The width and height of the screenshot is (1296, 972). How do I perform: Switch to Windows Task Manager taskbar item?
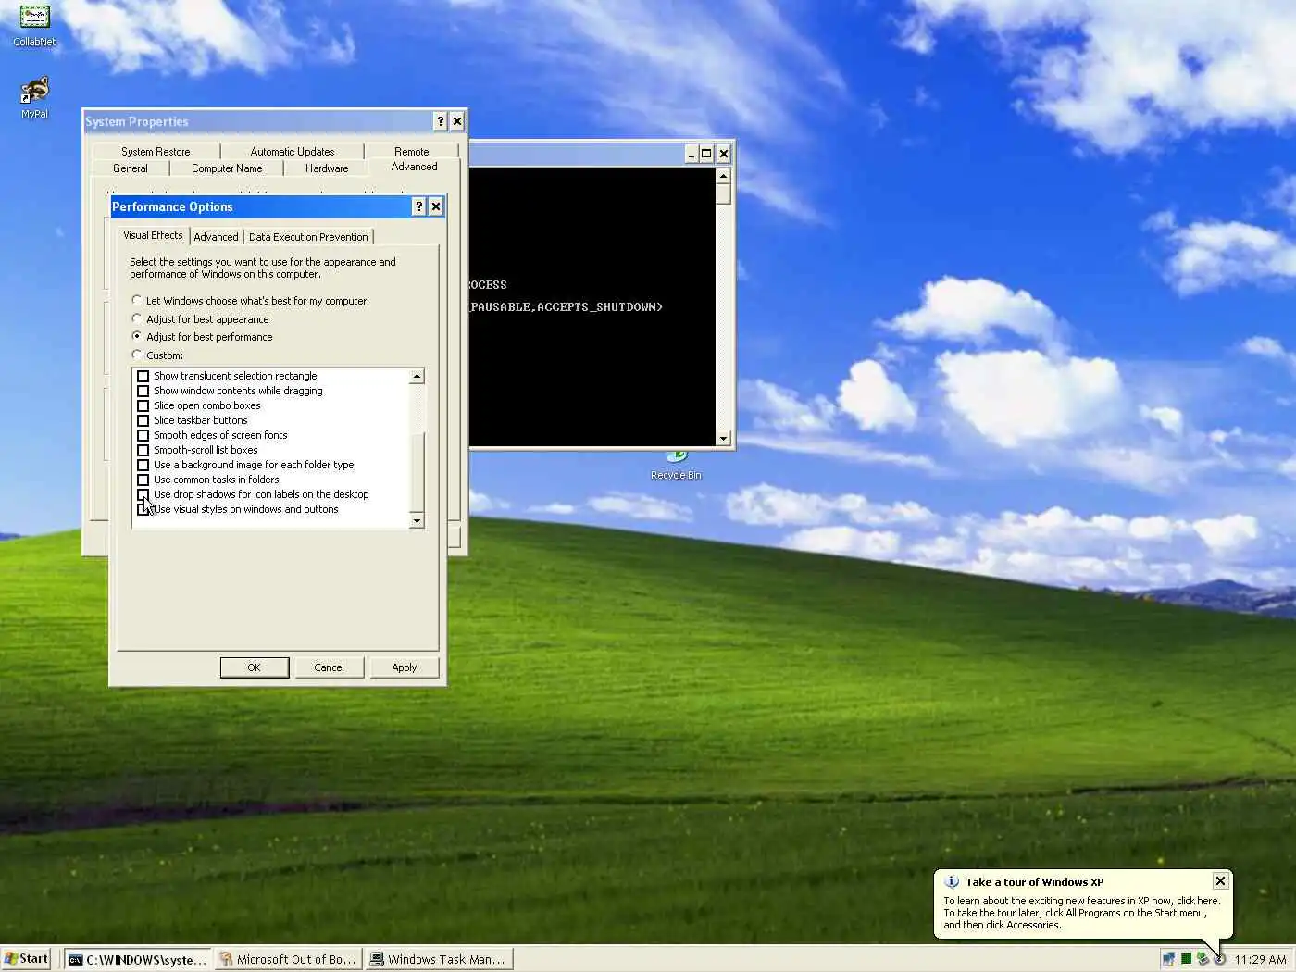click(439, 960)
